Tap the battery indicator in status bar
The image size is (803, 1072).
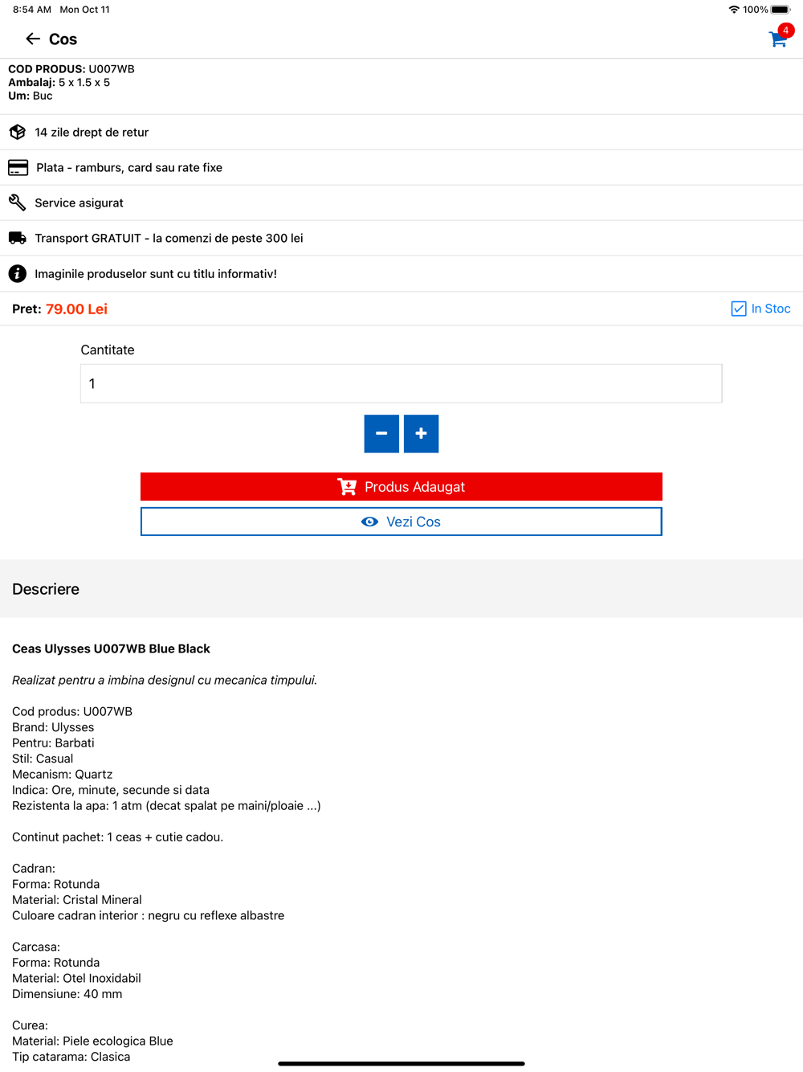(x=781, y=10)
